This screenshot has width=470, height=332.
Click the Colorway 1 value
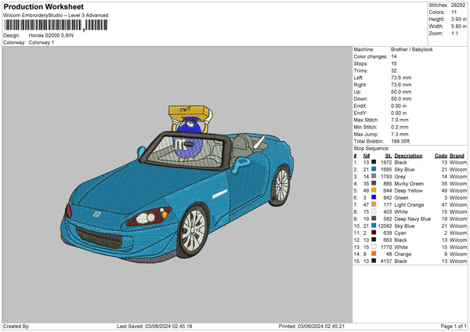(x=42, y=42)
